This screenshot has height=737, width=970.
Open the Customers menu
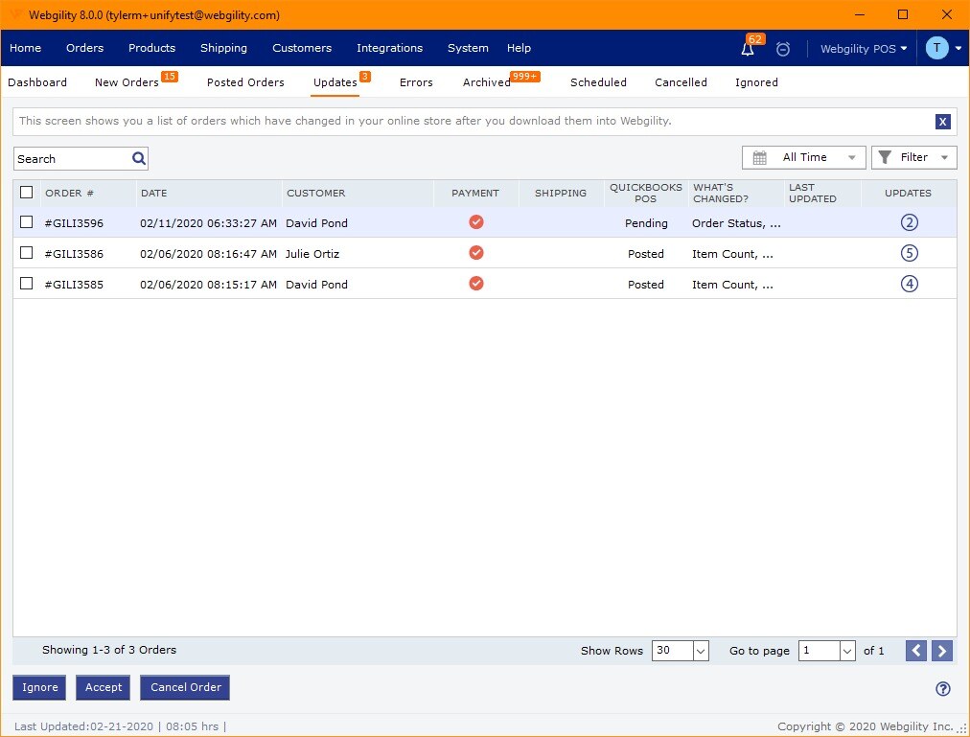pyautogui.click(x=302, y=48)
